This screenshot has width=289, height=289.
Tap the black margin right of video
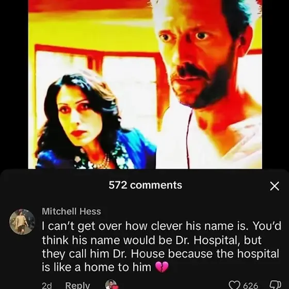(x=276, y=84)
